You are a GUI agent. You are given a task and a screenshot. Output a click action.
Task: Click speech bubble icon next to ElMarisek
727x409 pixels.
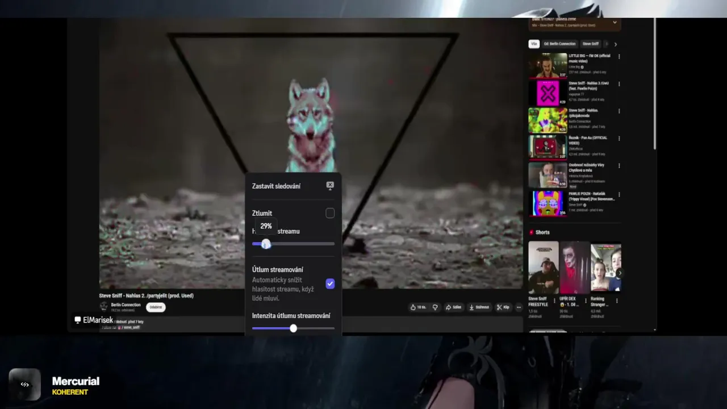[x=78, y=320]
